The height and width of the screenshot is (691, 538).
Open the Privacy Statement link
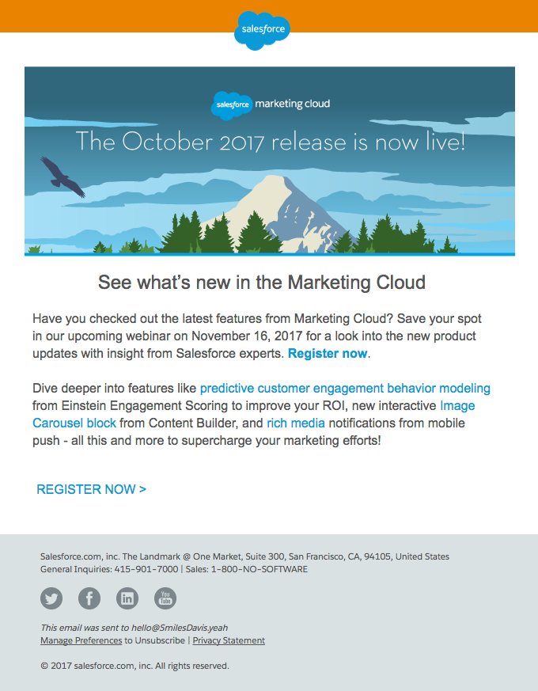tap(229, 640)
